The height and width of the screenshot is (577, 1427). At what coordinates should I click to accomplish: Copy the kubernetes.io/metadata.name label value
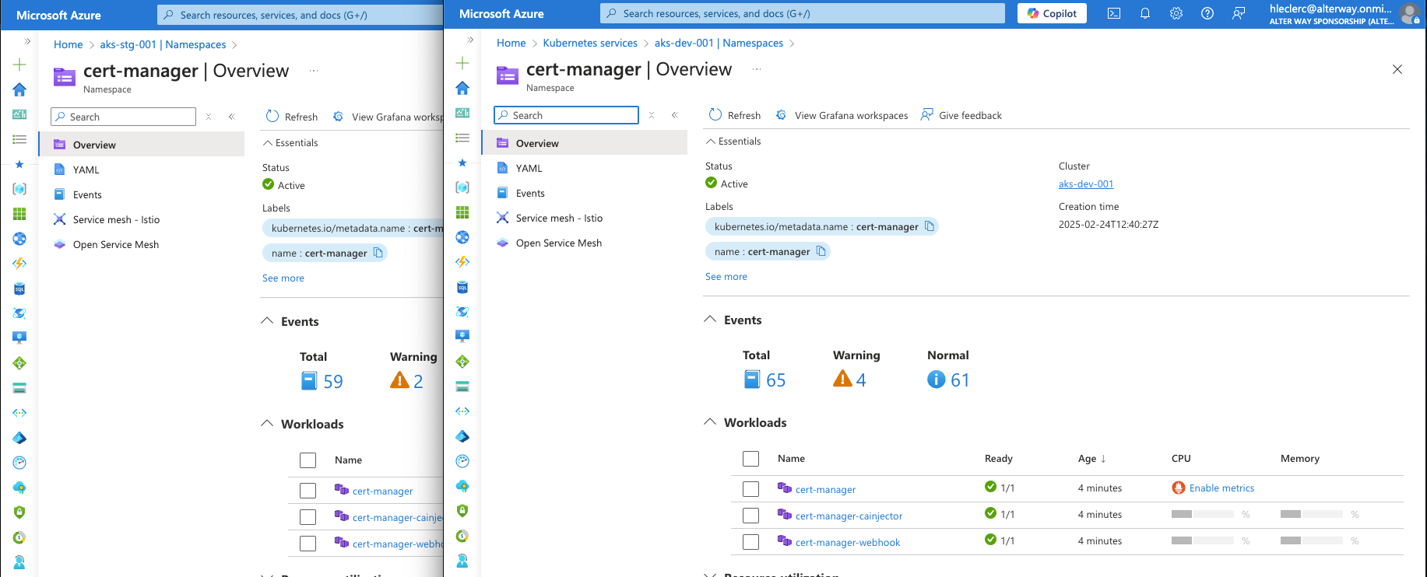(x=929, y=226)
